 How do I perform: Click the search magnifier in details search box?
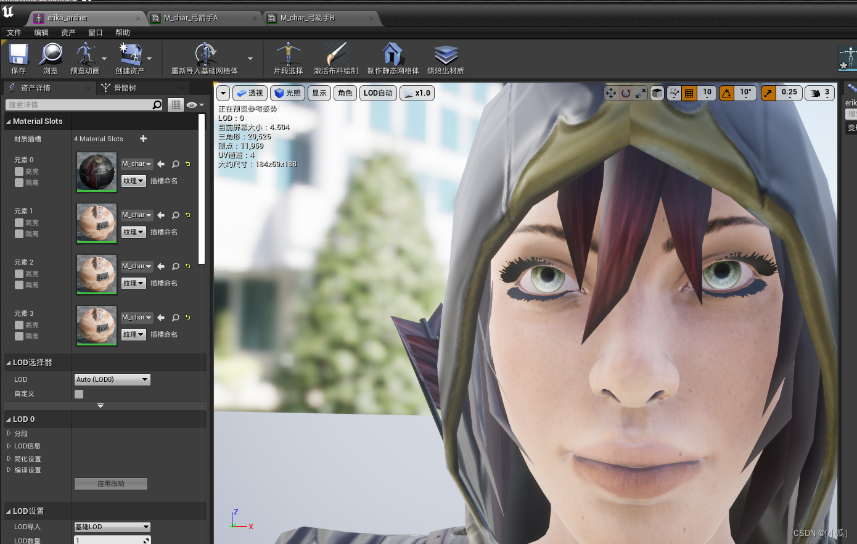tap(157, 105)
